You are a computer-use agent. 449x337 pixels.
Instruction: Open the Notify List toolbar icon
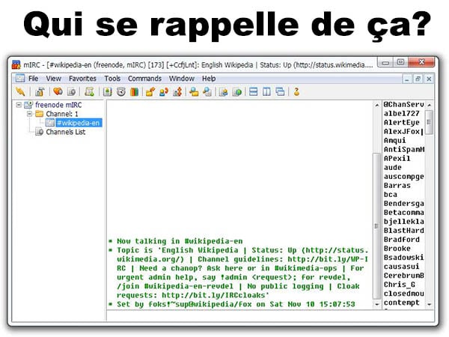pyautogui.click(x=223, y=91)
